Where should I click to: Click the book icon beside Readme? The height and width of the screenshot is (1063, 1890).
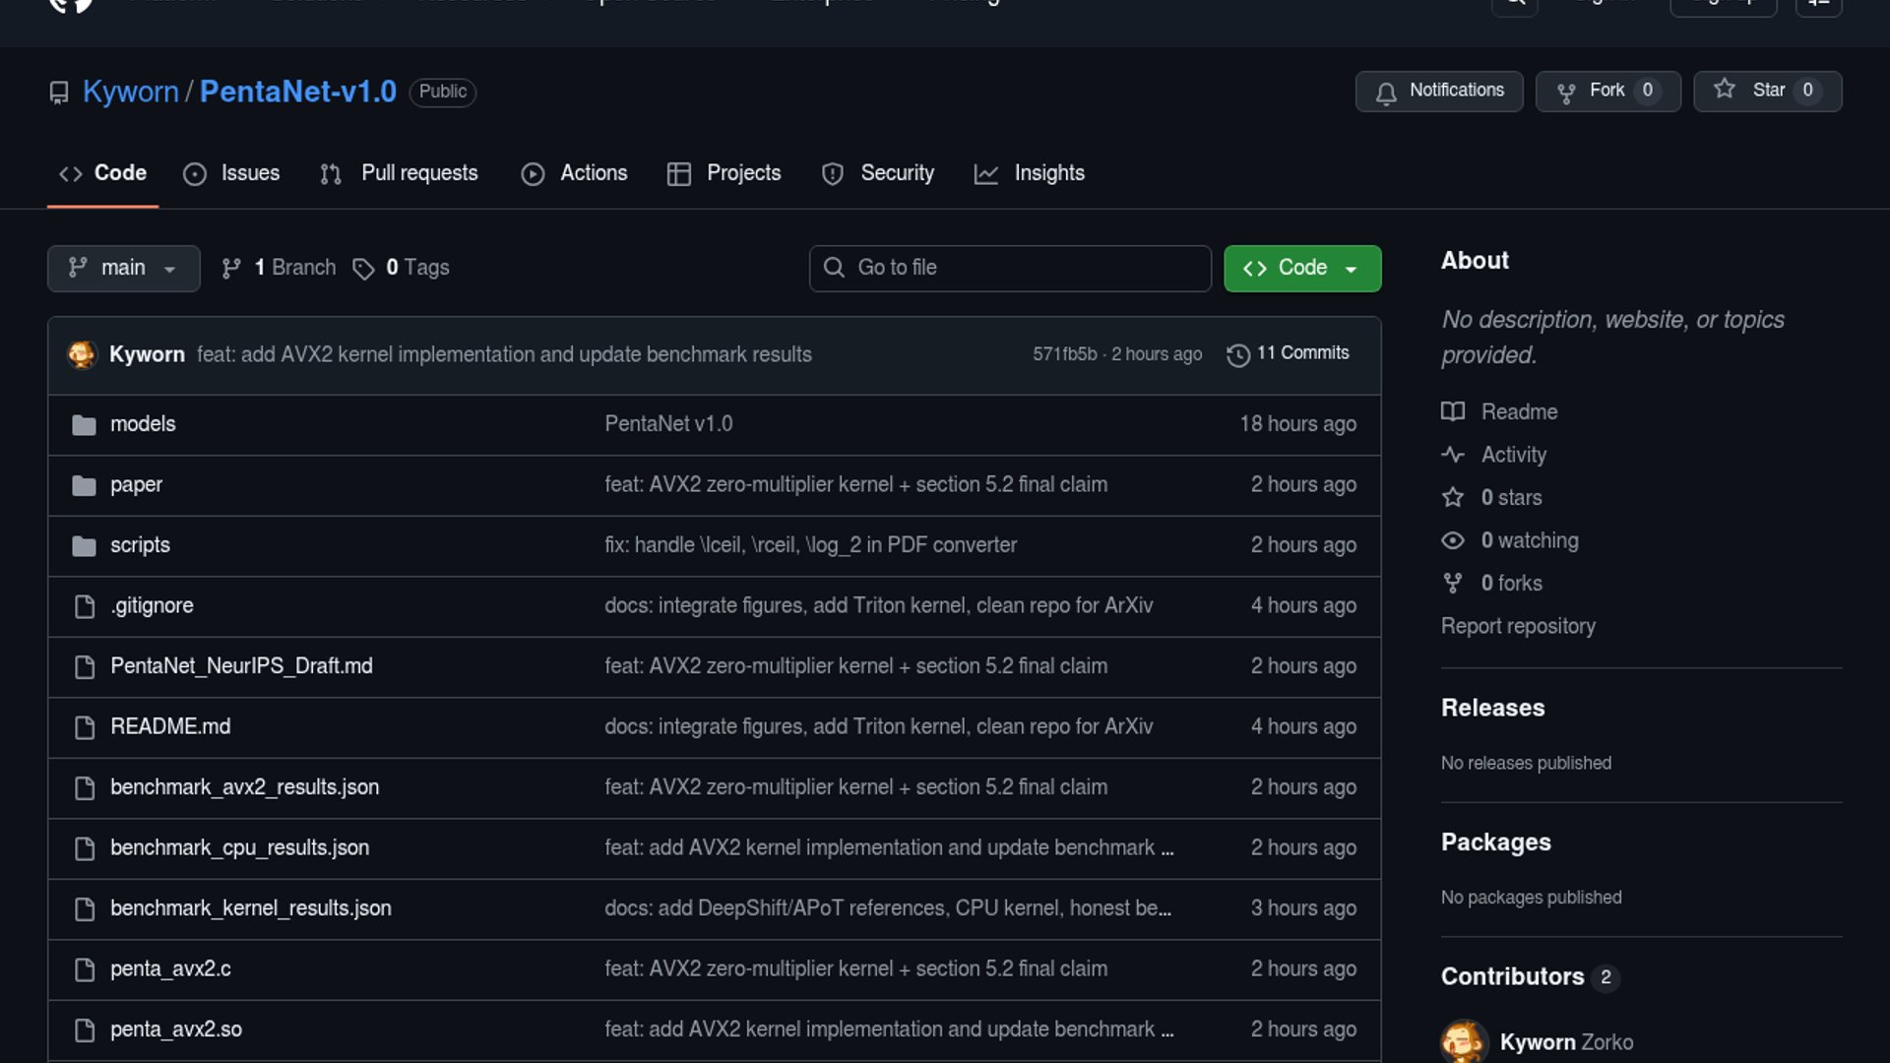tap(1453, 411)
